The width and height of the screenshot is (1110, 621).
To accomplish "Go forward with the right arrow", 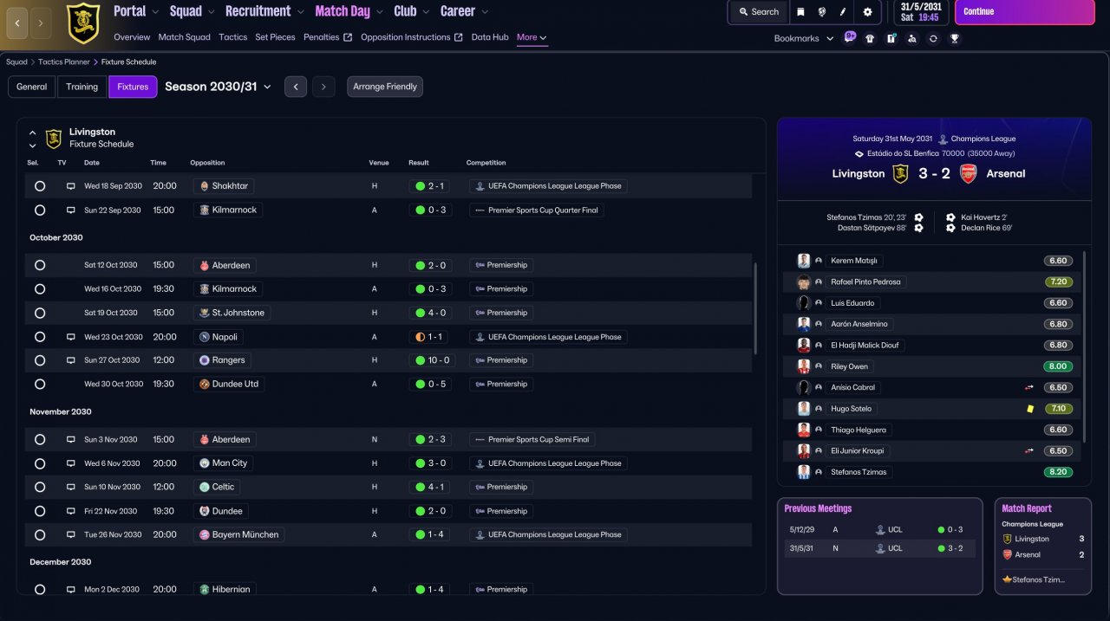I will click(x=41, y=23).
